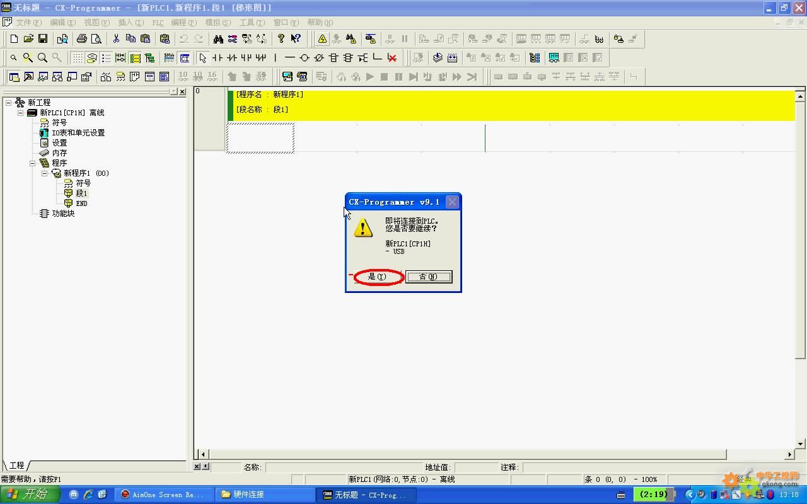Collapse the 新PLC1[CP1H] 离线 tree node

pos(21,113)
